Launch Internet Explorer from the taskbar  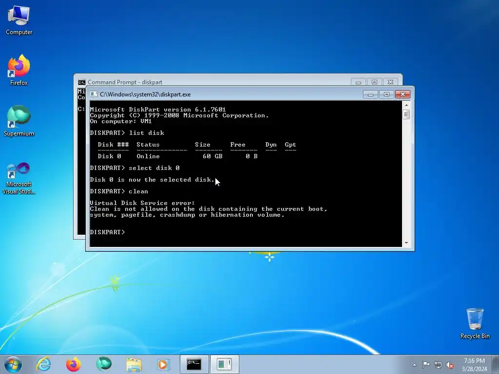click(43, 364)
